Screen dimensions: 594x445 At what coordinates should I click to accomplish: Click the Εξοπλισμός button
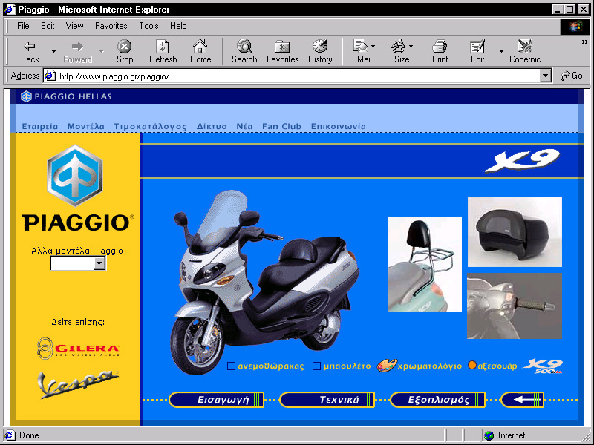pyautogui.click(x=437, y=400)
